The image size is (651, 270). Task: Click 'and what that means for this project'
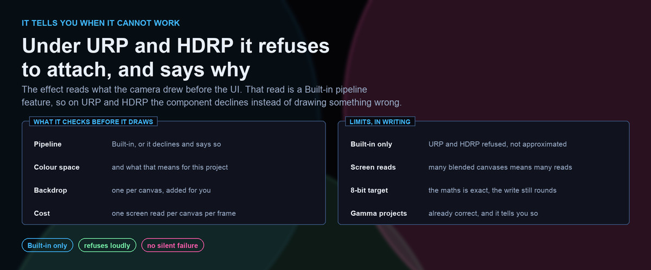pos(170,167)
